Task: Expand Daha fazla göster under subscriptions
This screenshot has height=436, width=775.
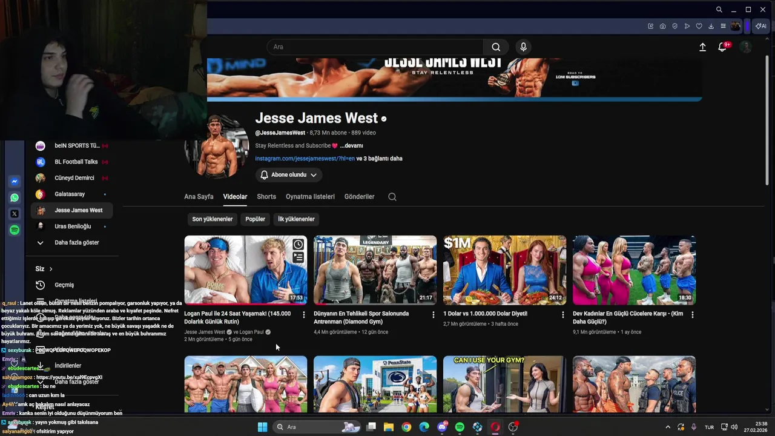Action: coord(71,243)
